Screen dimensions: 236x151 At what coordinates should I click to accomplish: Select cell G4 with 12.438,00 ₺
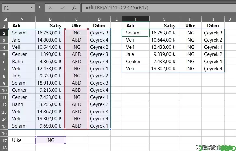pyautogui.click(x=164, y=47)
